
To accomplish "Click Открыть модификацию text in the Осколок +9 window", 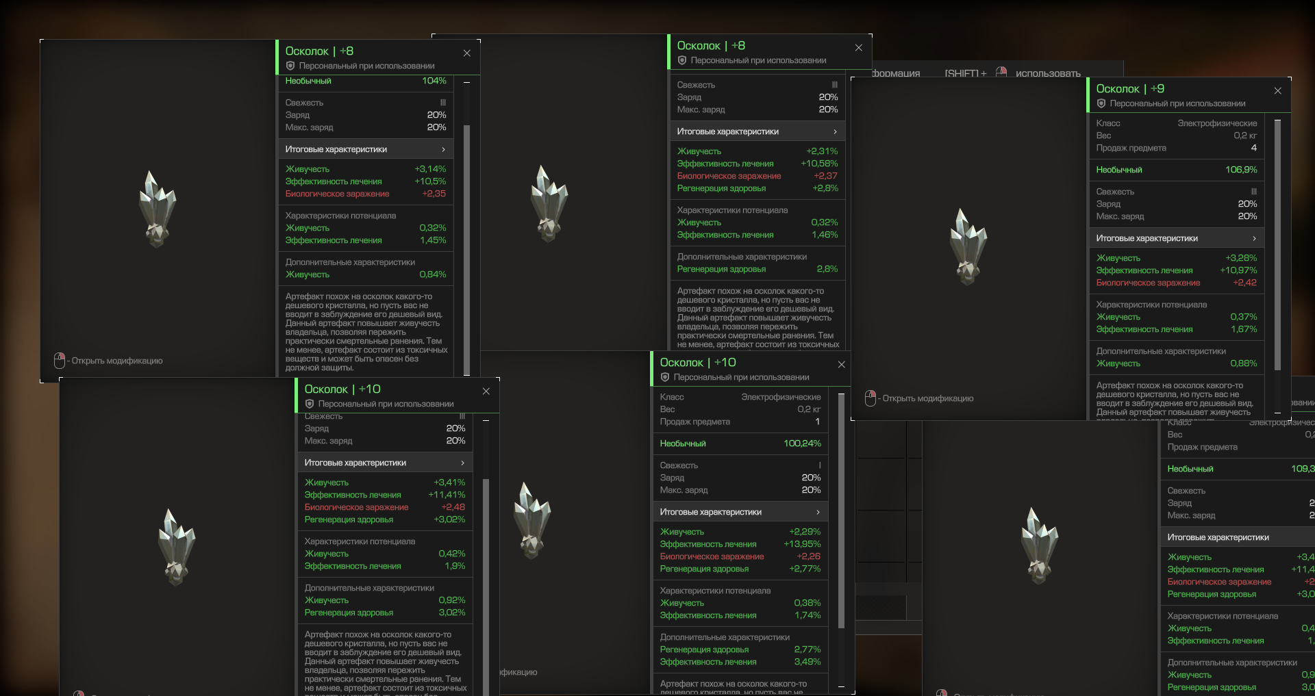I will 928,398.
